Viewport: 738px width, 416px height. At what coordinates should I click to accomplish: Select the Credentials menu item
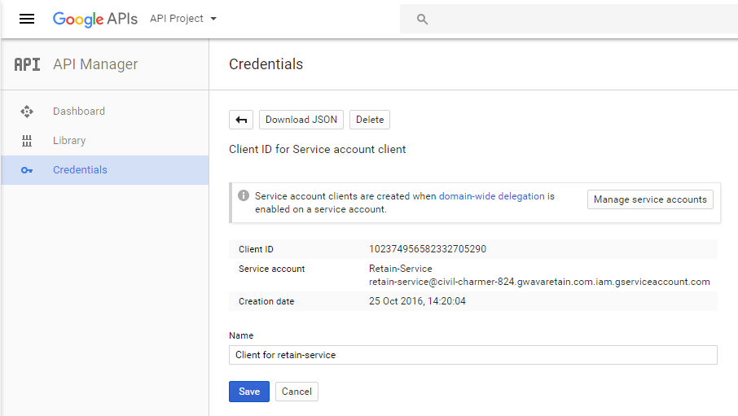[80, 170]
